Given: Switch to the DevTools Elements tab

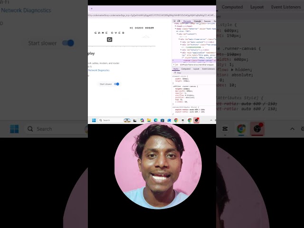Looking at the screenshot, I should click(x=187, y=21).
